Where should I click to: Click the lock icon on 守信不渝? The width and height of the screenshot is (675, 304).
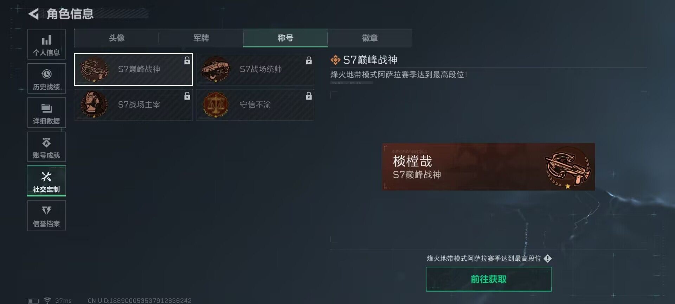click(x=309, y=96)
